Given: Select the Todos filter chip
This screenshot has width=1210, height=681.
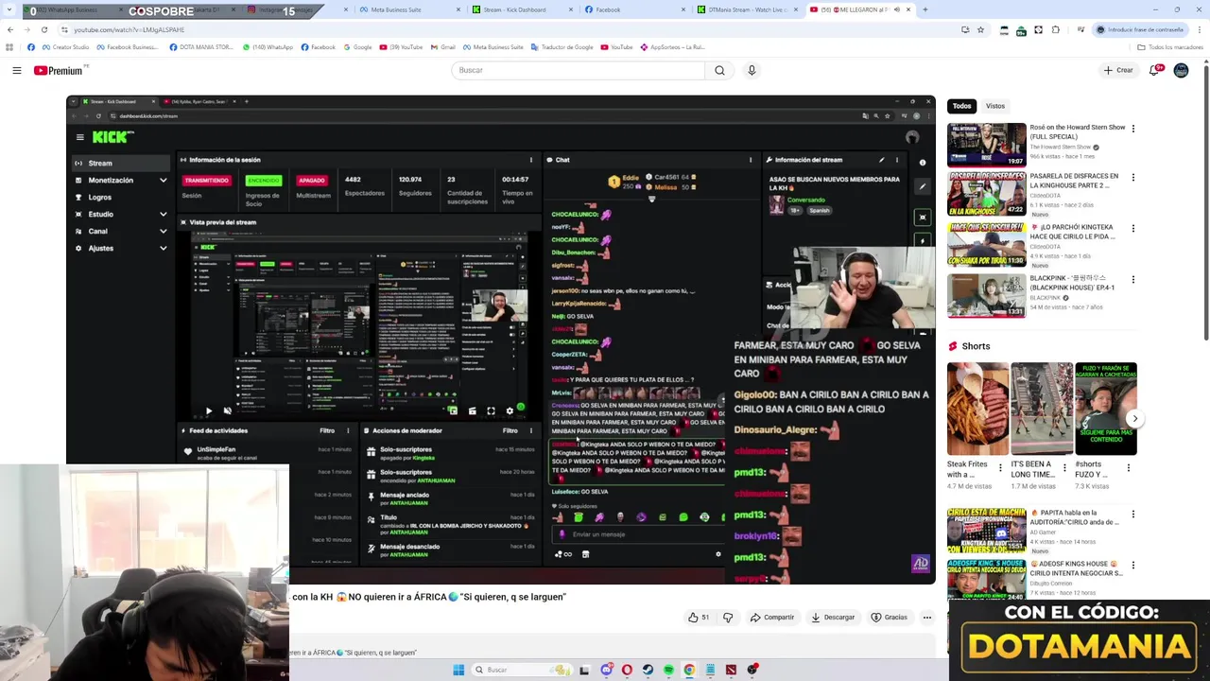Looking at the screenshot, I should tap(961, 106).
